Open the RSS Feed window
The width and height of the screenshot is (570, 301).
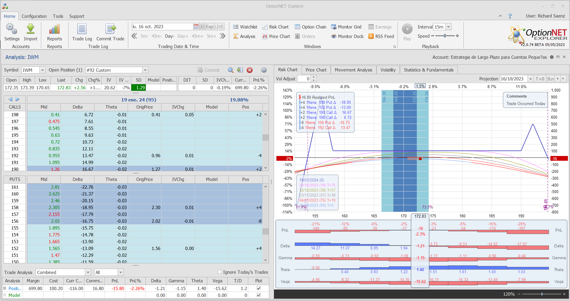point(381,36)
